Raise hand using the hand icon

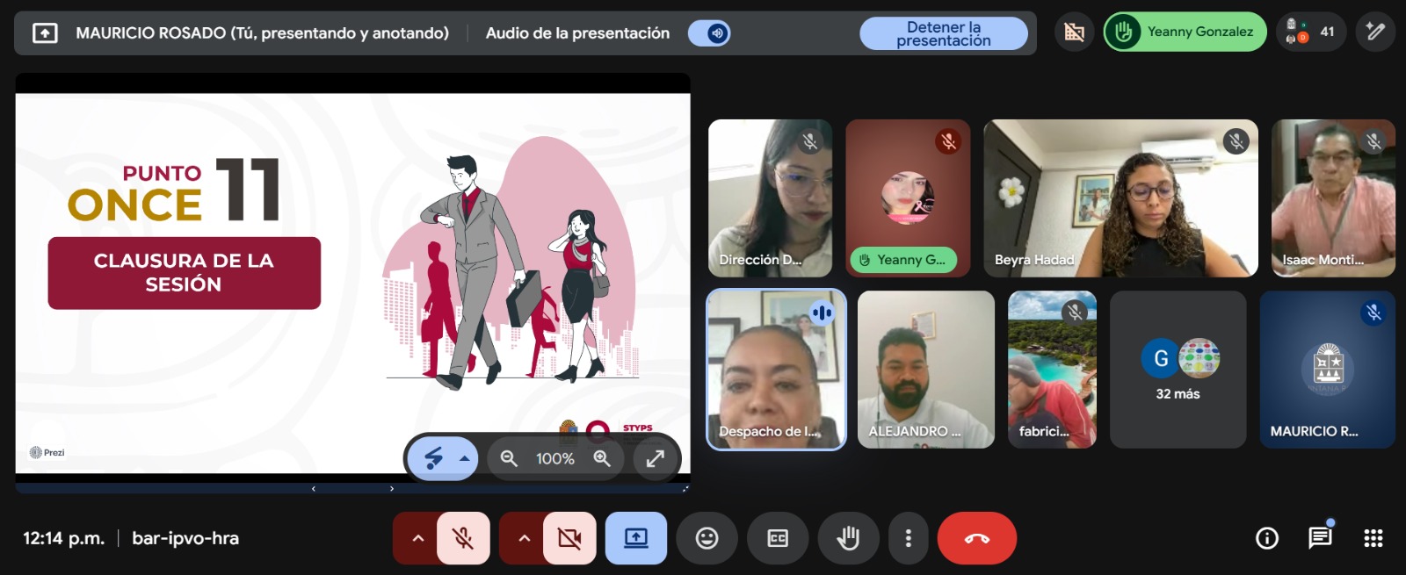(x=848, y=538)
